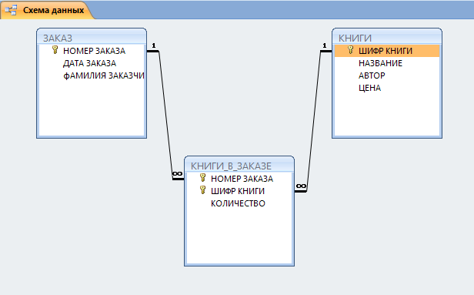Switch to the Схема данных tab
Image resolution: width=474 pixels, height=295 pixels.
[47, 10]
